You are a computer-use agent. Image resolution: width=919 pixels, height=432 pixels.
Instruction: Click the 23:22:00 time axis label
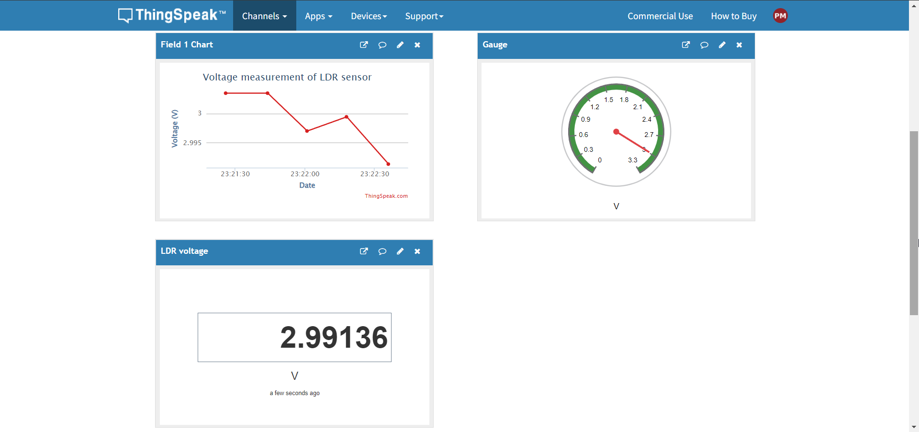(x=305, y=174)
